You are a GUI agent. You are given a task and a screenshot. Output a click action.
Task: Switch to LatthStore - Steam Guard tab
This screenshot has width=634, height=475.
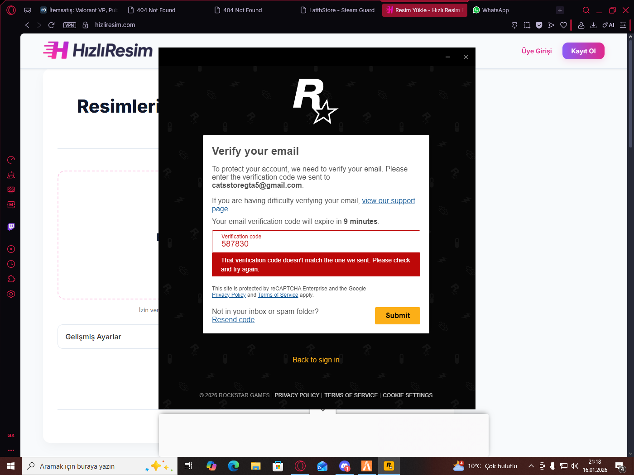click(x=338, y=10)
